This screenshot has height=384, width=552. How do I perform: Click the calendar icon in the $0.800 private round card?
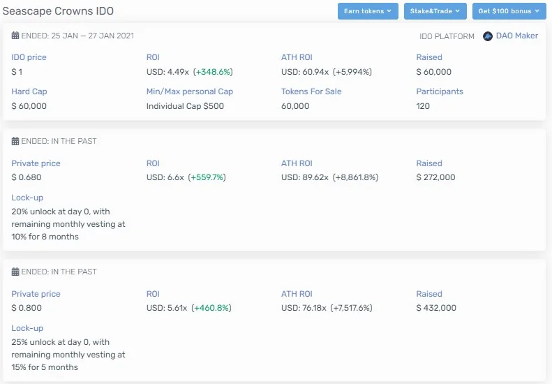(x=15, y=272)
